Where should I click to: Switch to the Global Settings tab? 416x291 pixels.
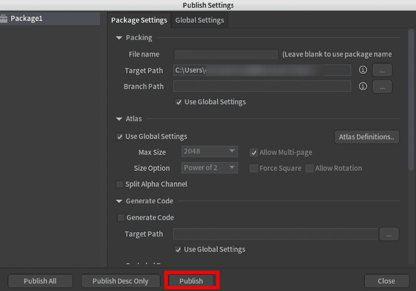pyautogui.click(x=200, y=20)
